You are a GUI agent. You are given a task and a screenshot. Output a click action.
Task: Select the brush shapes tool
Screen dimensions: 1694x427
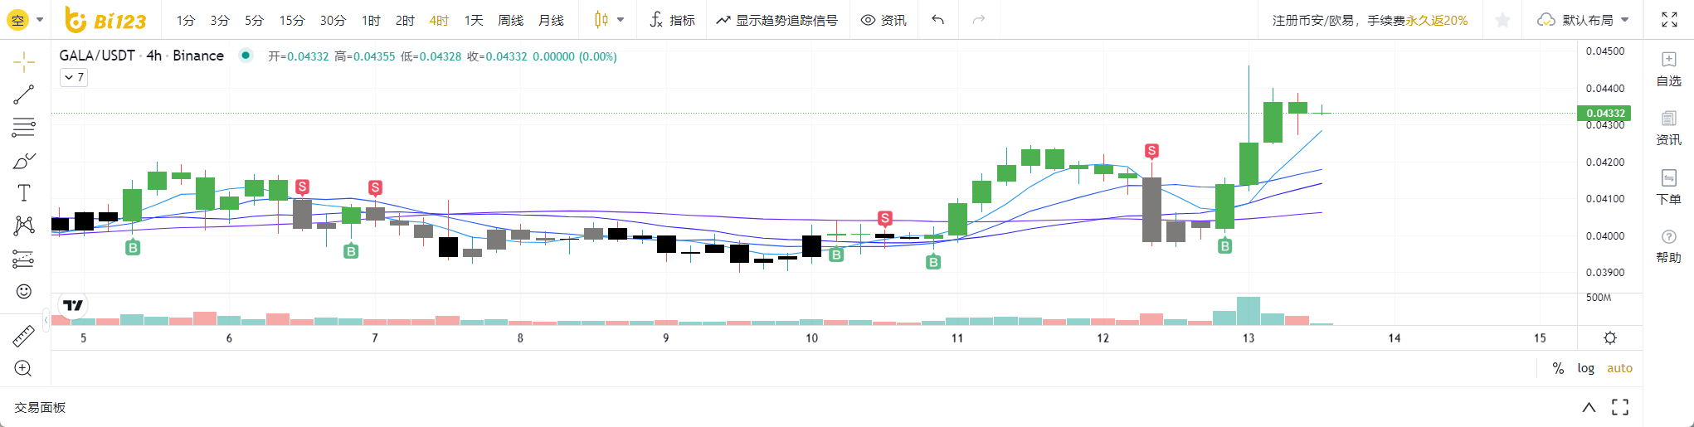point(24,160)
